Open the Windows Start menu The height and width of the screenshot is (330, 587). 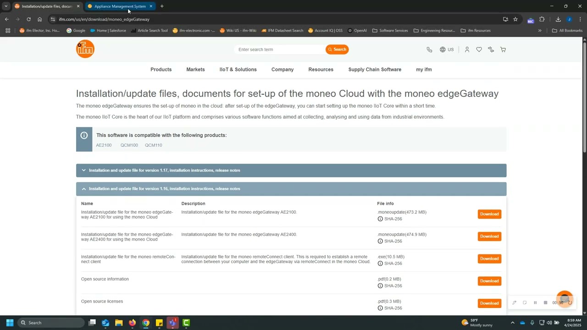10,323
